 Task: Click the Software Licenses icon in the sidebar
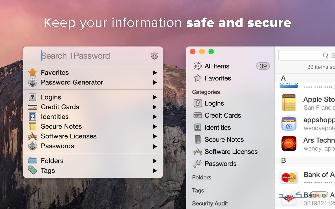tap(198, 152)
